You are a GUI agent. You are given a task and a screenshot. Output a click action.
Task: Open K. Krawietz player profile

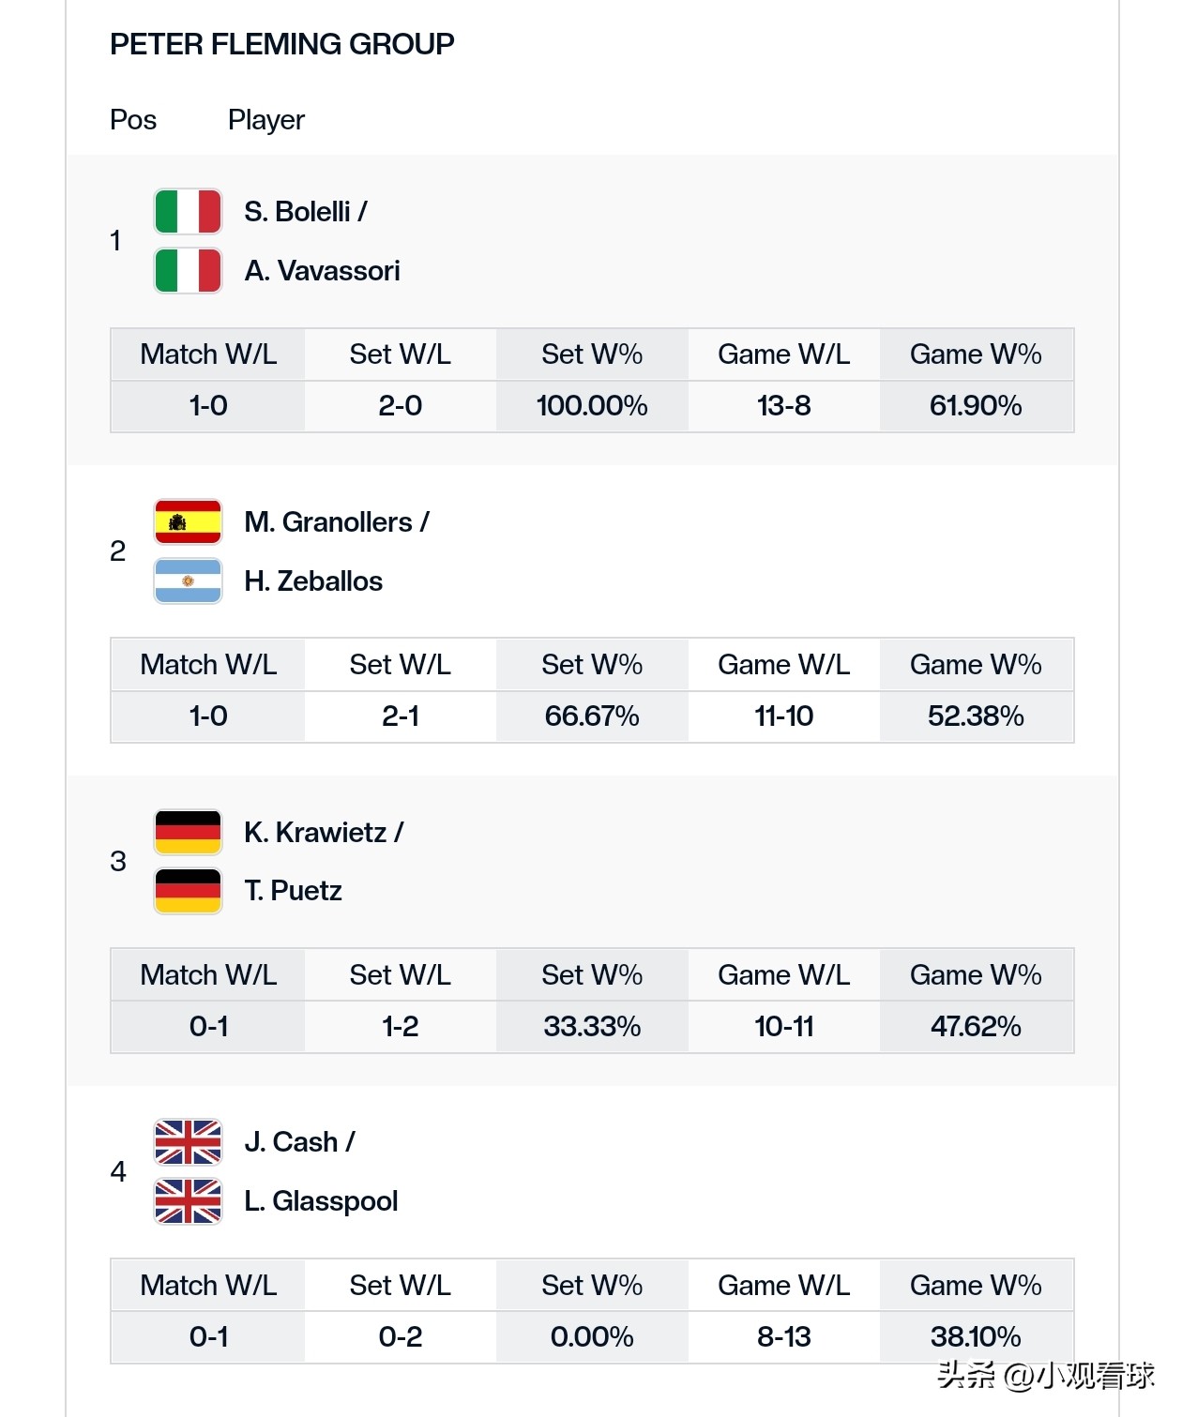coord(315,833)
